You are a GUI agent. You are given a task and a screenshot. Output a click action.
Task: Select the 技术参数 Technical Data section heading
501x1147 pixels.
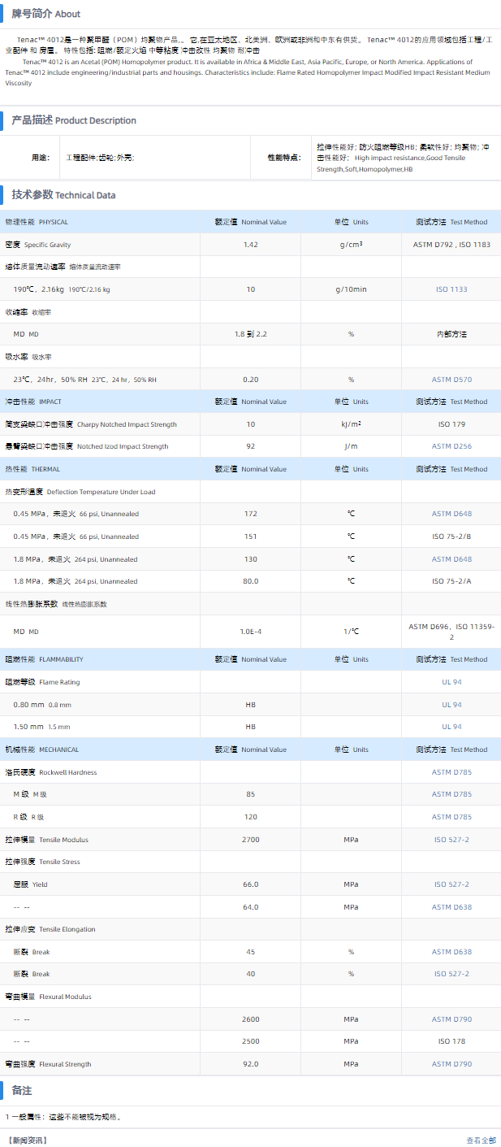click(x=63, y=195)
